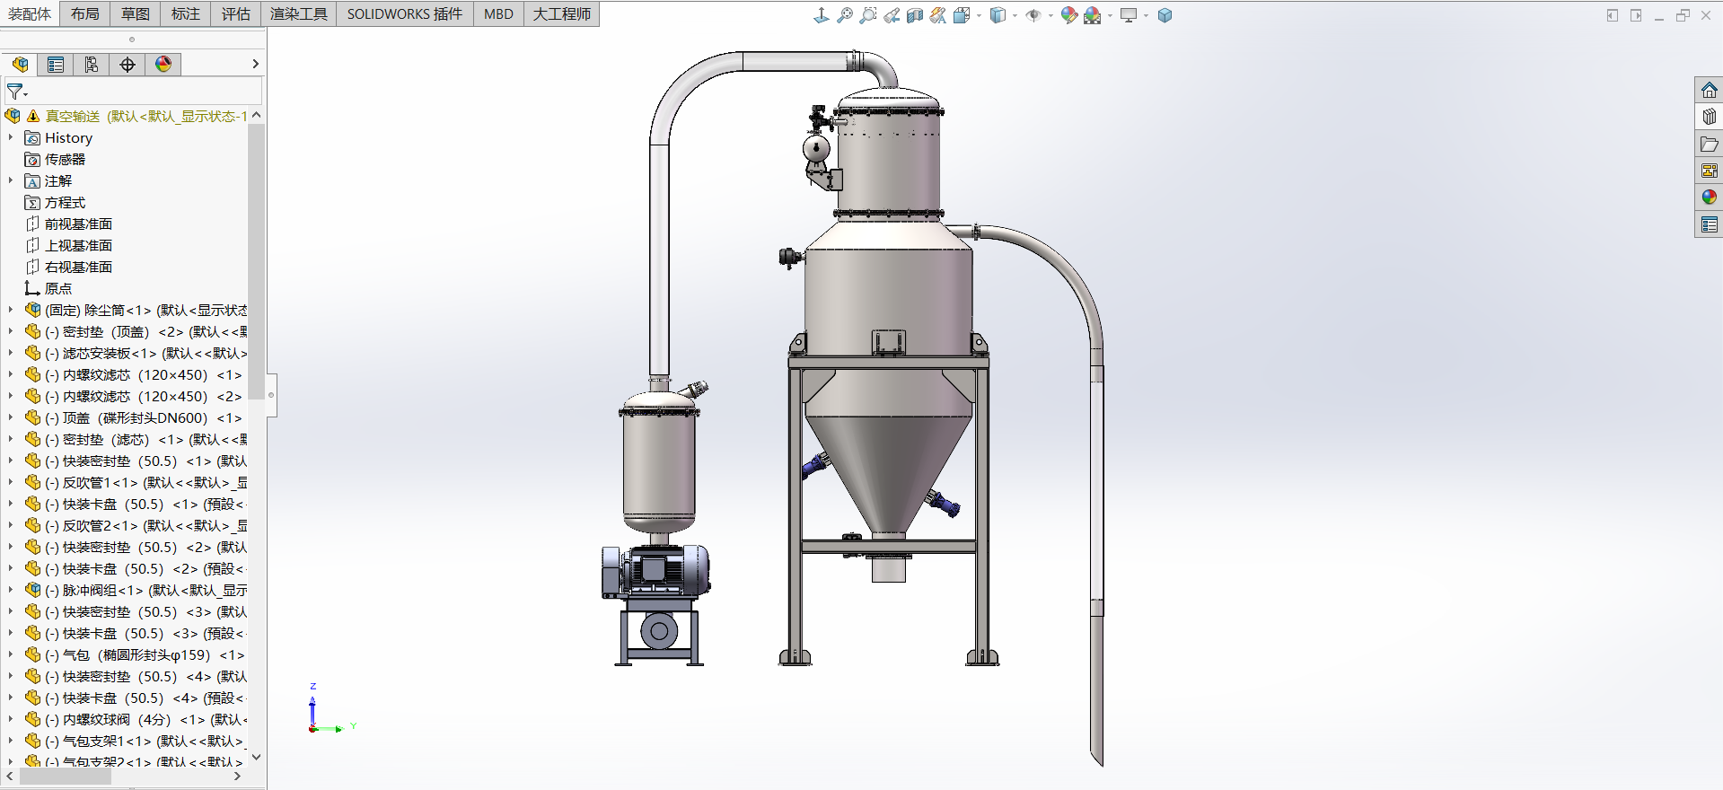Screen dimensions: 1723x790
Task: Expand the History tree node
Action: (x=11, y=137)
